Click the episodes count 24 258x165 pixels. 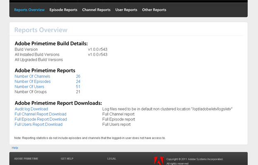pos(78,81)
